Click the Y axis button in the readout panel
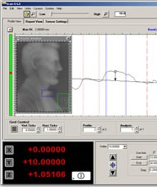Screen dimensions: 157x187 click(9, 163)
